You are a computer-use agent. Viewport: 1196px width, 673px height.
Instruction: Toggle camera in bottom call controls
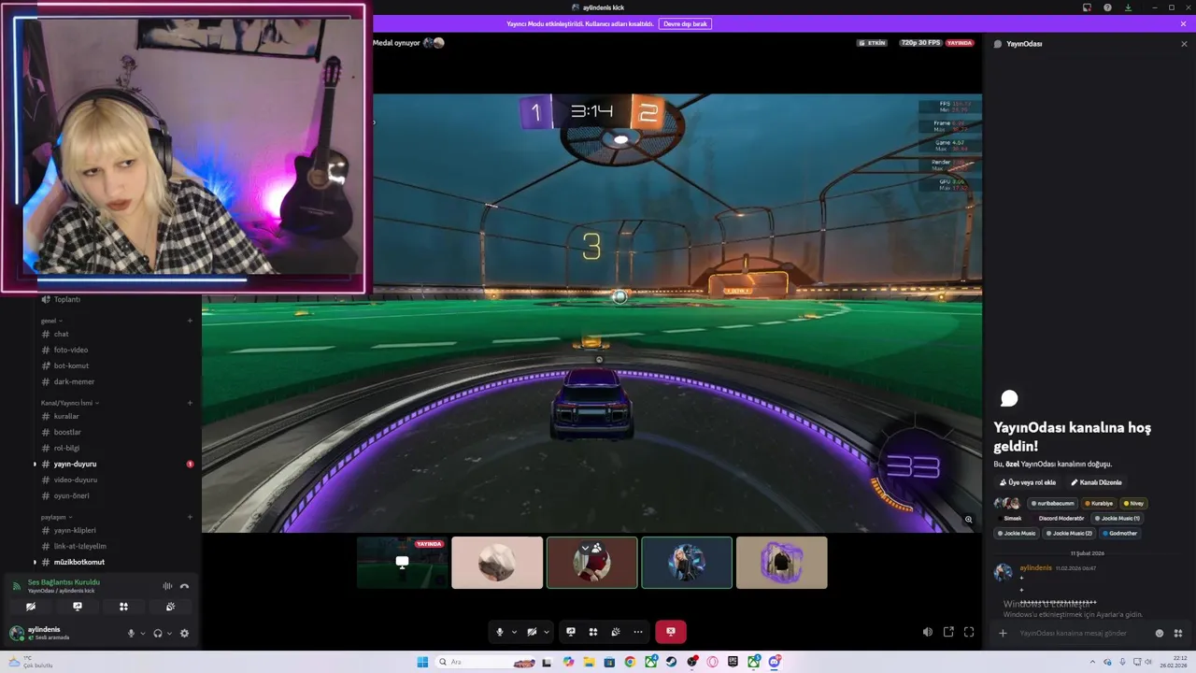tap(532, 632)
